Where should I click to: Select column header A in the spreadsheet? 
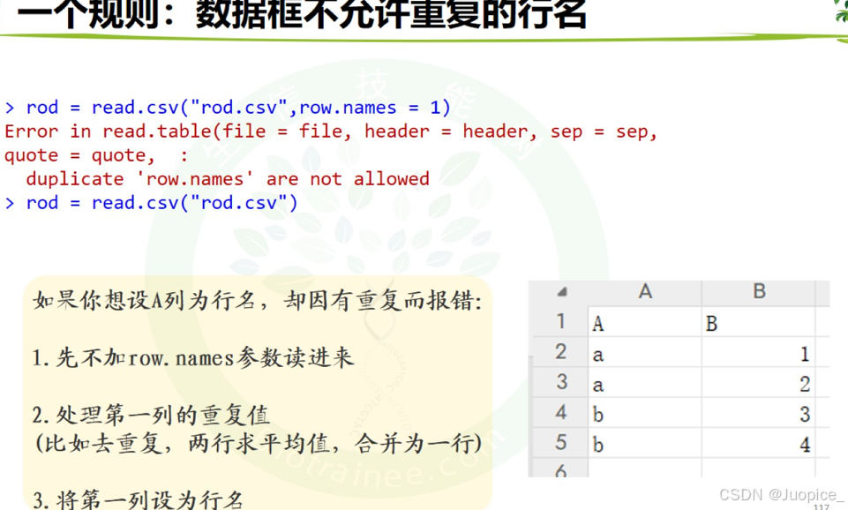[645, 292]
